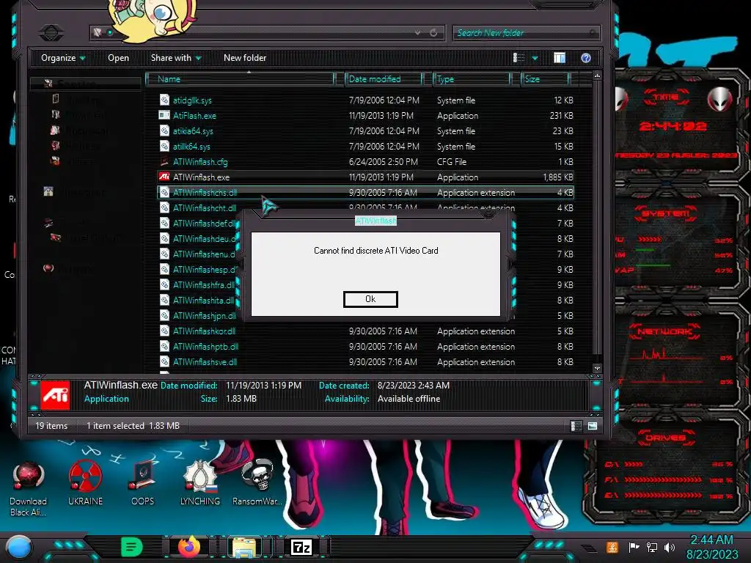Screen dimensions: 751x563
Task: Select the ATIWinflashptb.dll file icon
Action: 164,346
